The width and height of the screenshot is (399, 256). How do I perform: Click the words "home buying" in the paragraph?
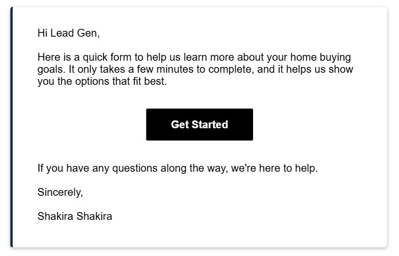point(323,58)
